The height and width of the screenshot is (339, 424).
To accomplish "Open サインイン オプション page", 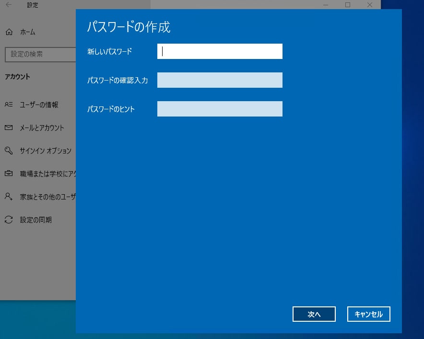I will [46, 151].
